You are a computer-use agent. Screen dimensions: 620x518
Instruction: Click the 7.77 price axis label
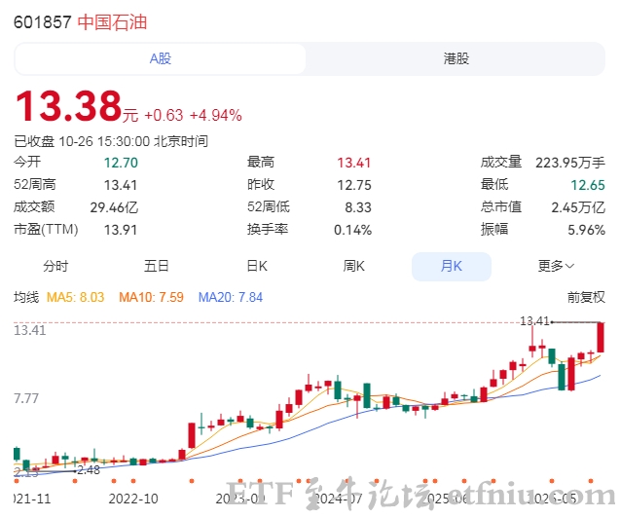click(x=26, y=398)
